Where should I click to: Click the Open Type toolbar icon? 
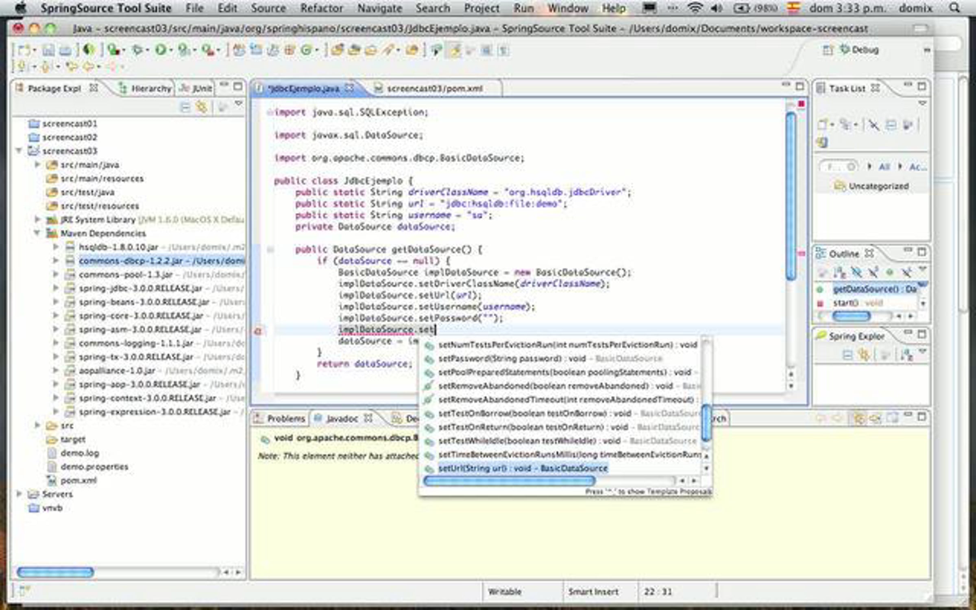(x=337, y=50)
